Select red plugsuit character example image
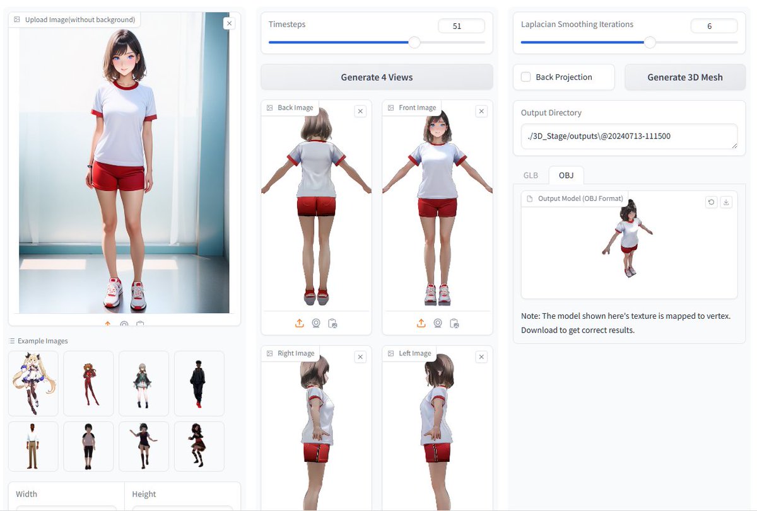This screenshot has height=511, width=757. coord(88,383)
